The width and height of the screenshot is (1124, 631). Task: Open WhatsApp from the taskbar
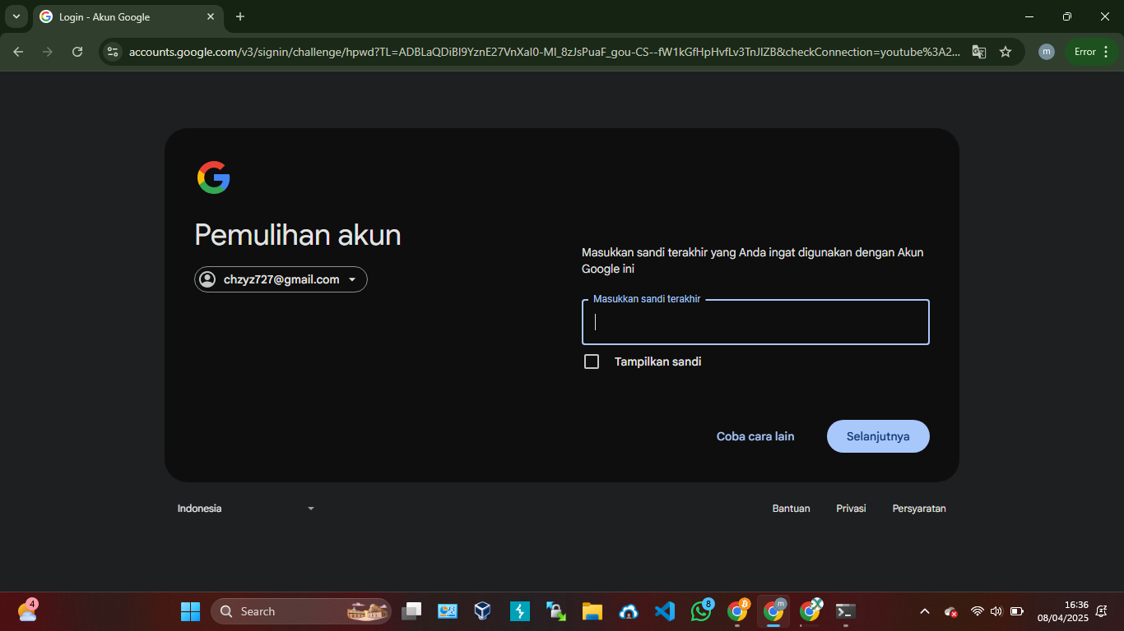[701, 611]
